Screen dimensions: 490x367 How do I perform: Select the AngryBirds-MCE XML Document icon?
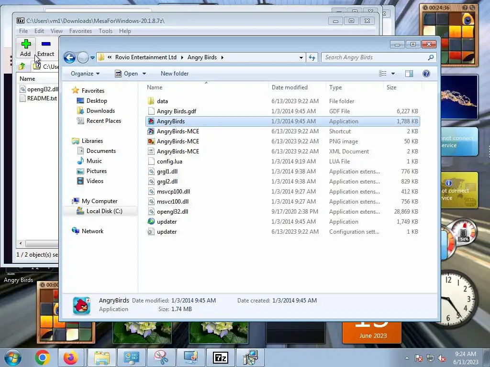(151, 151)
